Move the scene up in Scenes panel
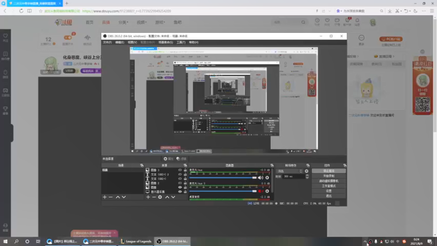437x246 pixels. coord(117,197)
